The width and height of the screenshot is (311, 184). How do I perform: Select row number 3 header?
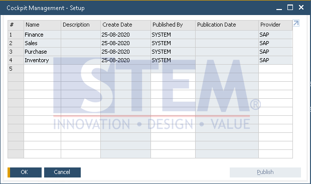tap(16, 52)
